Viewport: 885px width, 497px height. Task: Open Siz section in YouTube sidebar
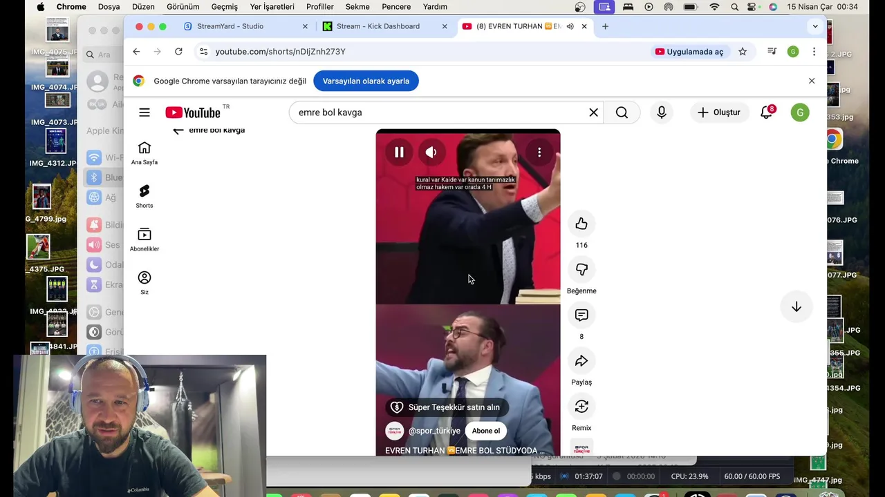(x=145, y=283)
